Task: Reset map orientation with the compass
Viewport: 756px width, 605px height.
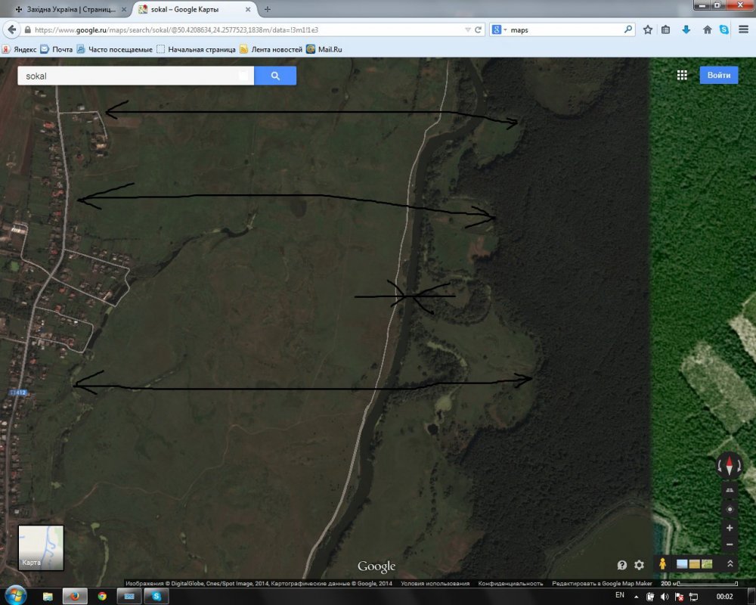Action: click(729, 465)
